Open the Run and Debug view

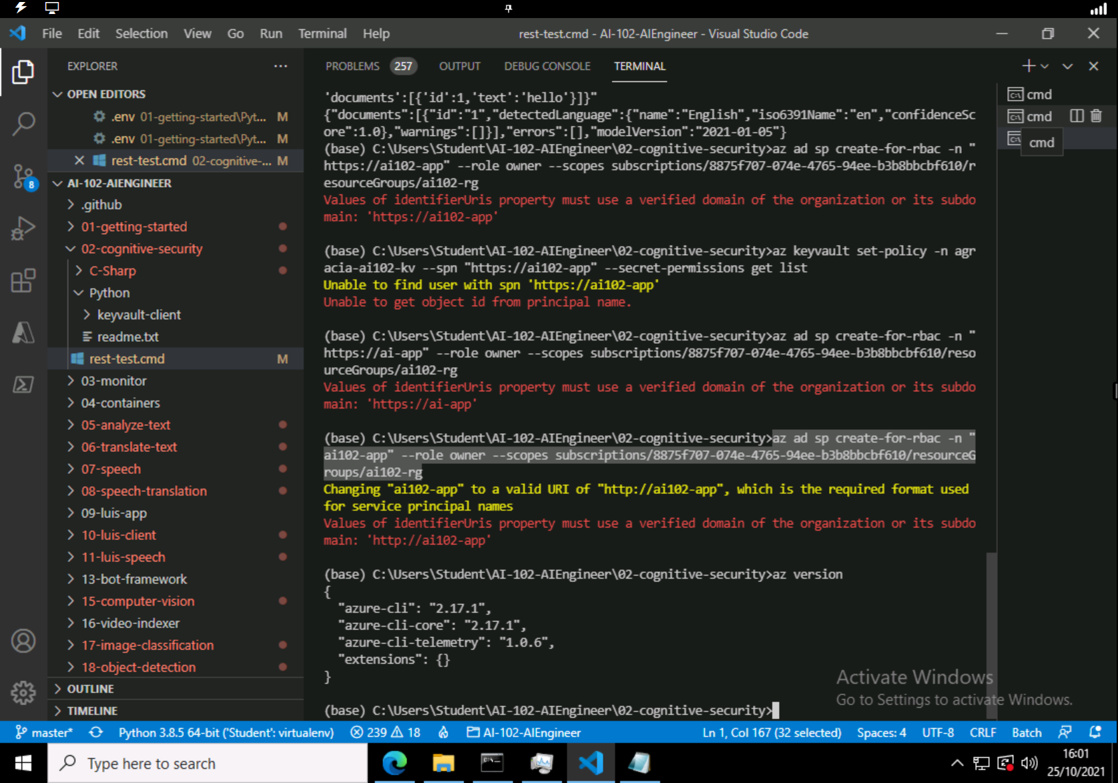click(23, 228)
